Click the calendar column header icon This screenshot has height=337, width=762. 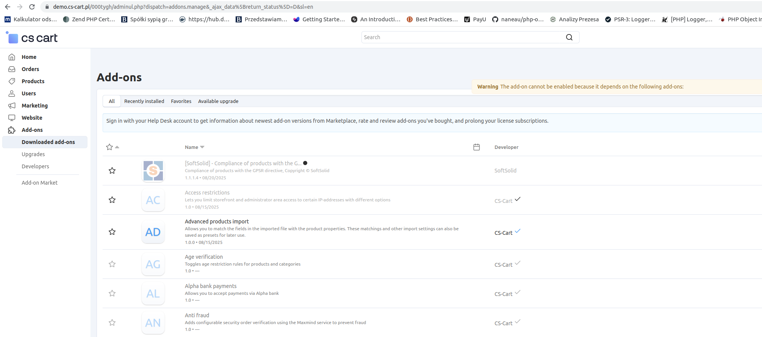click(x=476, y=147)
